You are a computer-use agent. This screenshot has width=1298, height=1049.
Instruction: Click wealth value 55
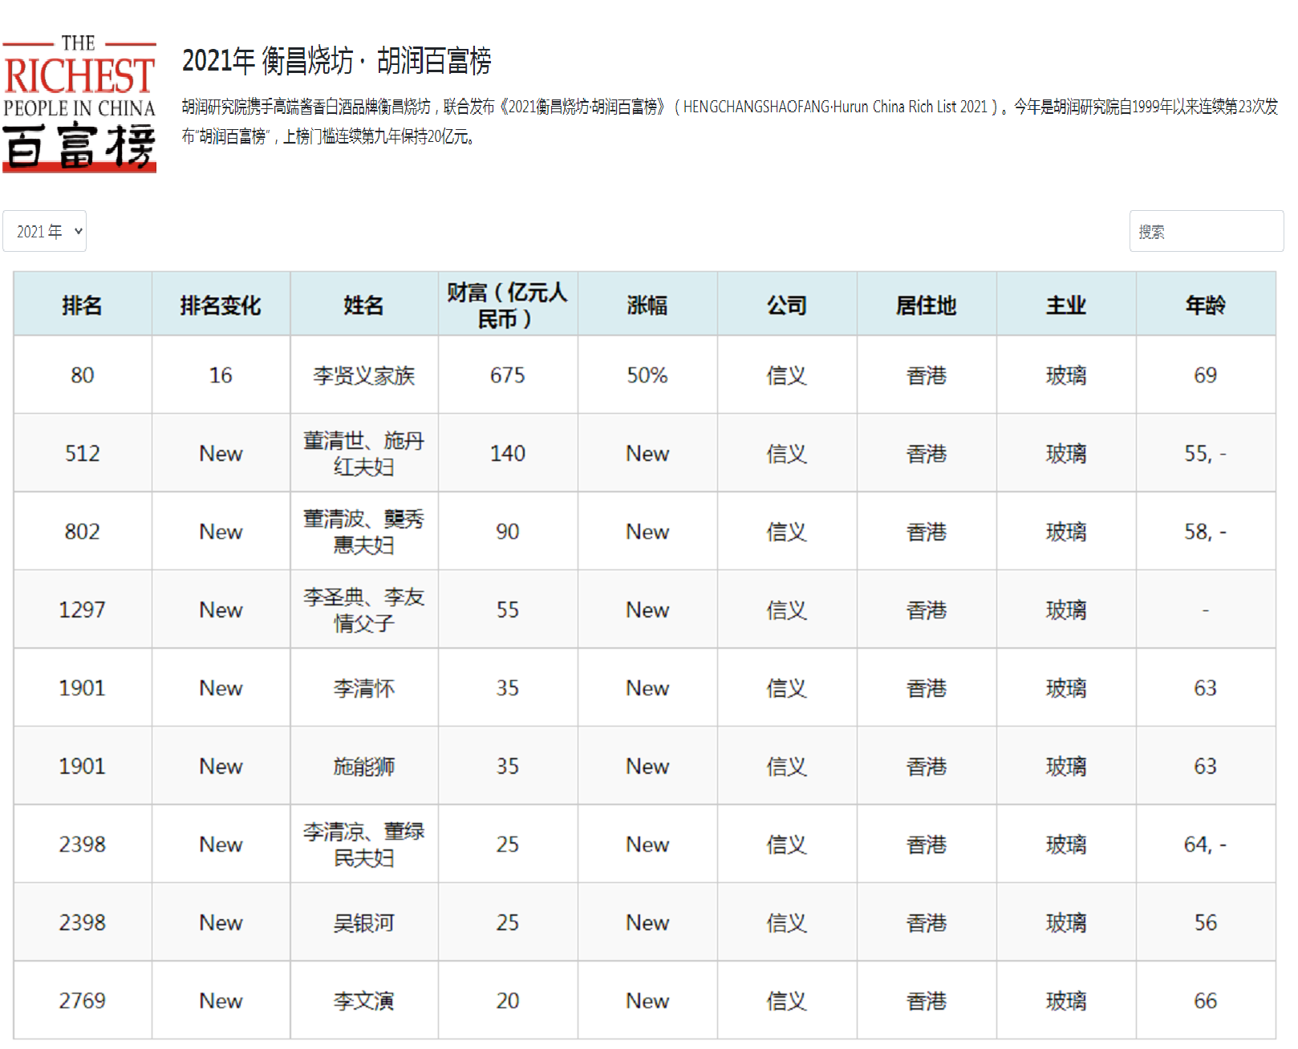coord(508,610)
